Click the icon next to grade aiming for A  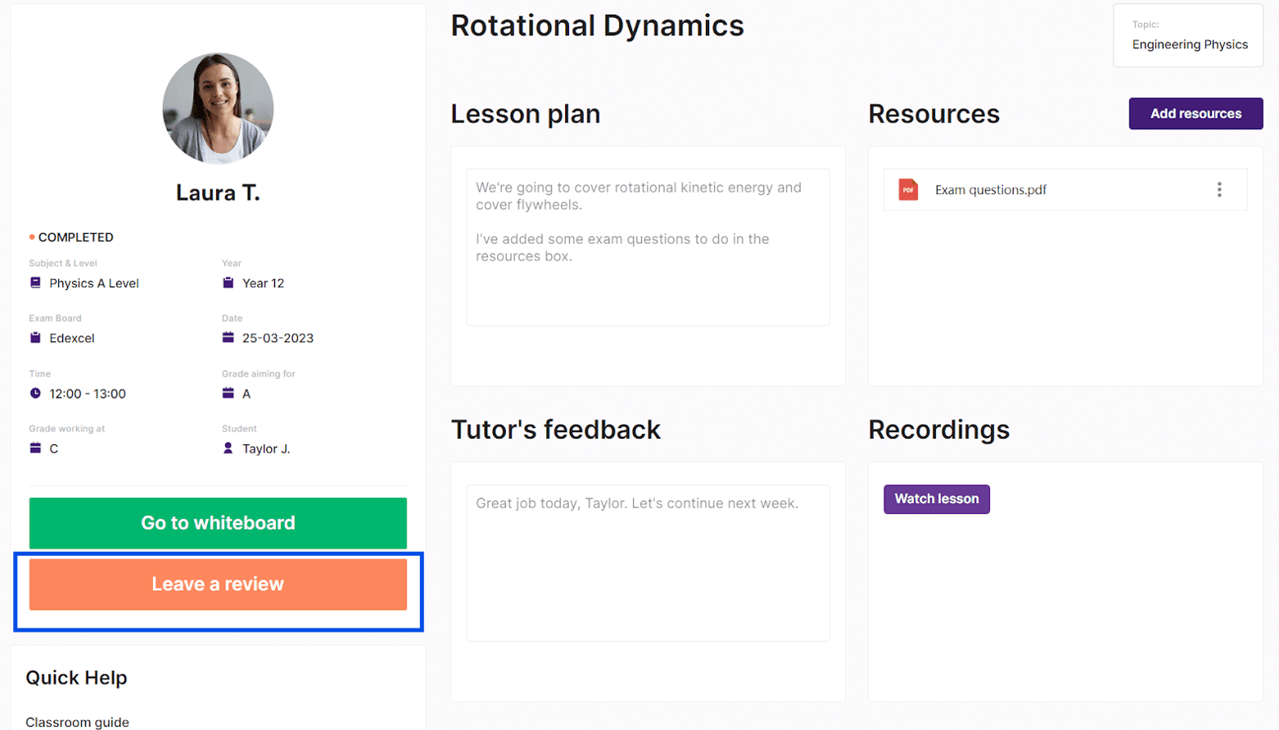pos(228,394)
